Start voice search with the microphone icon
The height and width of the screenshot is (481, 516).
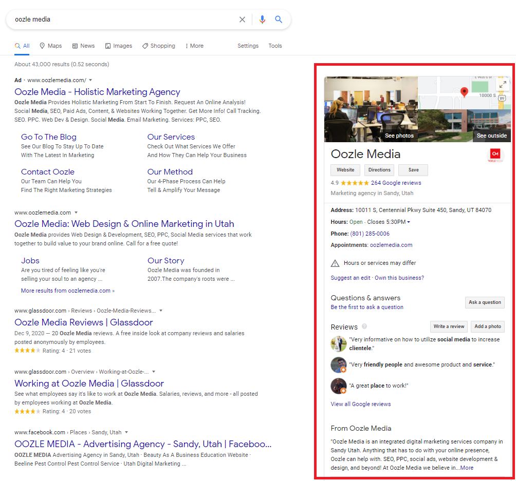(x=262, y=20)
